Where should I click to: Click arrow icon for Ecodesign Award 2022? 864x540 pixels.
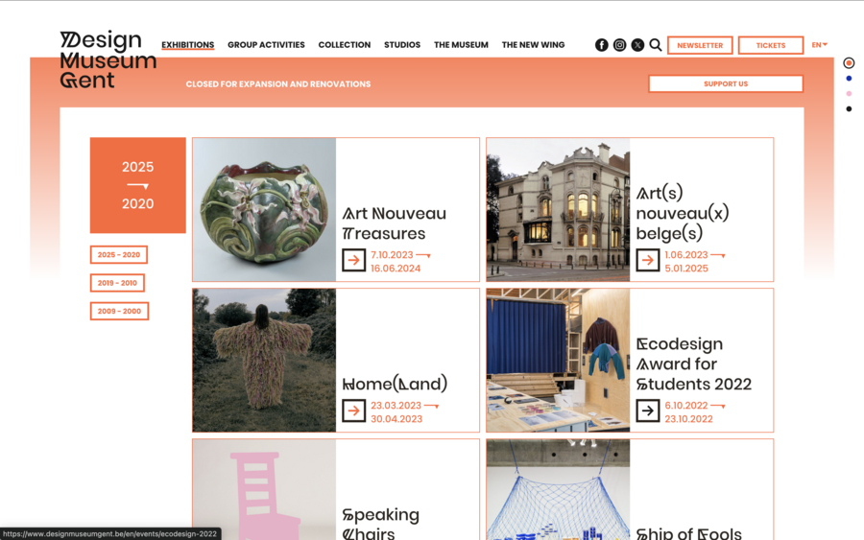(647, 411)
